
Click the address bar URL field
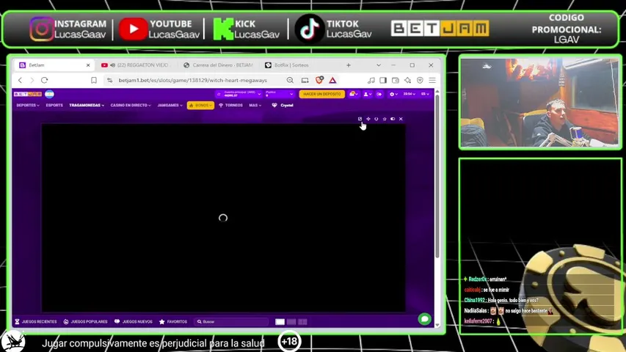pyautogui.click(x=192, y=80)
